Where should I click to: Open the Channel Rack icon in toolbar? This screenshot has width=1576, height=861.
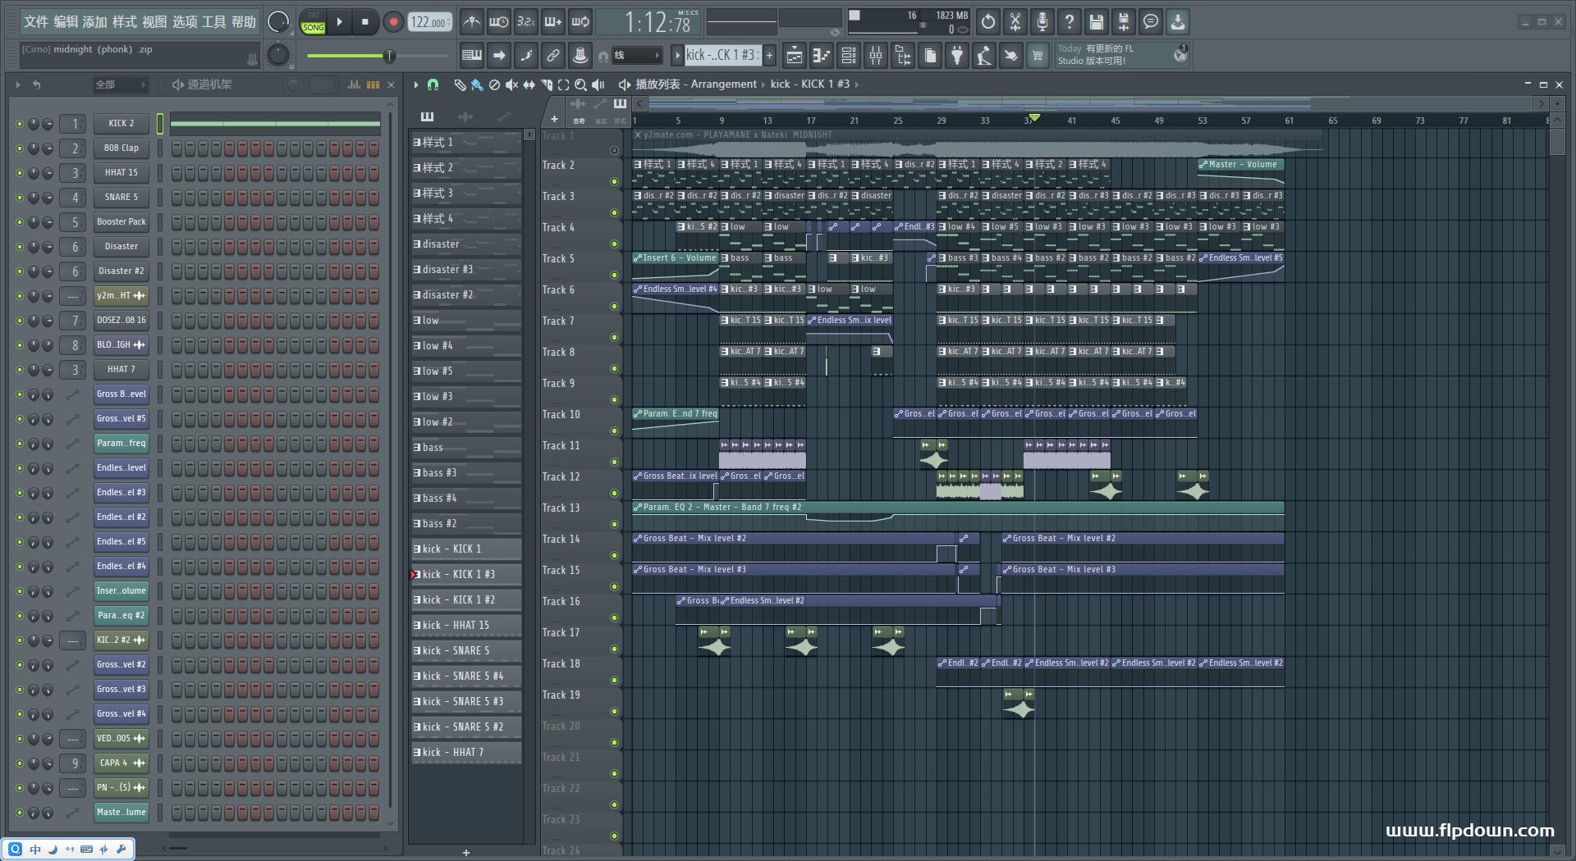point(849,56)
